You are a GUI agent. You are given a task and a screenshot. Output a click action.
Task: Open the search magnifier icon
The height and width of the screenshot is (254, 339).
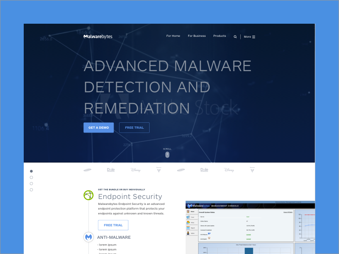click(x=235, y=37)
